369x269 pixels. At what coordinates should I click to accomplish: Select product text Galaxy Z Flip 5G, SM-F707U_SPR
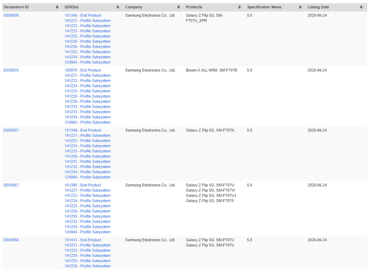tap(205, 18)
